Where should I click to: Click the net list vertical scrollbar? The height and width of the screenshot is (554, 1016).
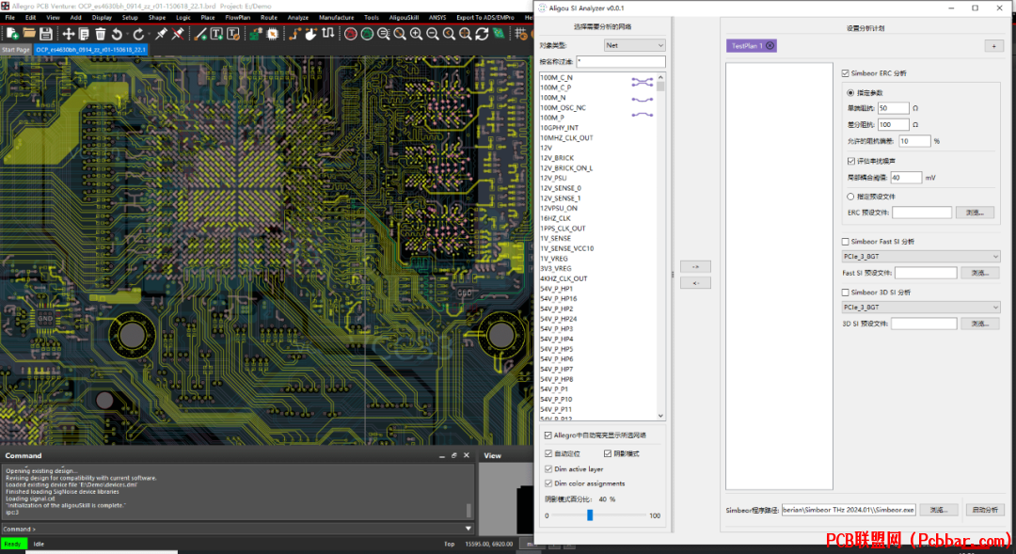click(x=660, y=246)
